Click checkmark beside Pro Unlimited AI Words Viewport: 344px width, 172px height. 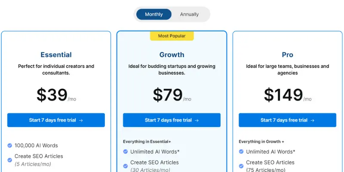[x=241, y=152]
